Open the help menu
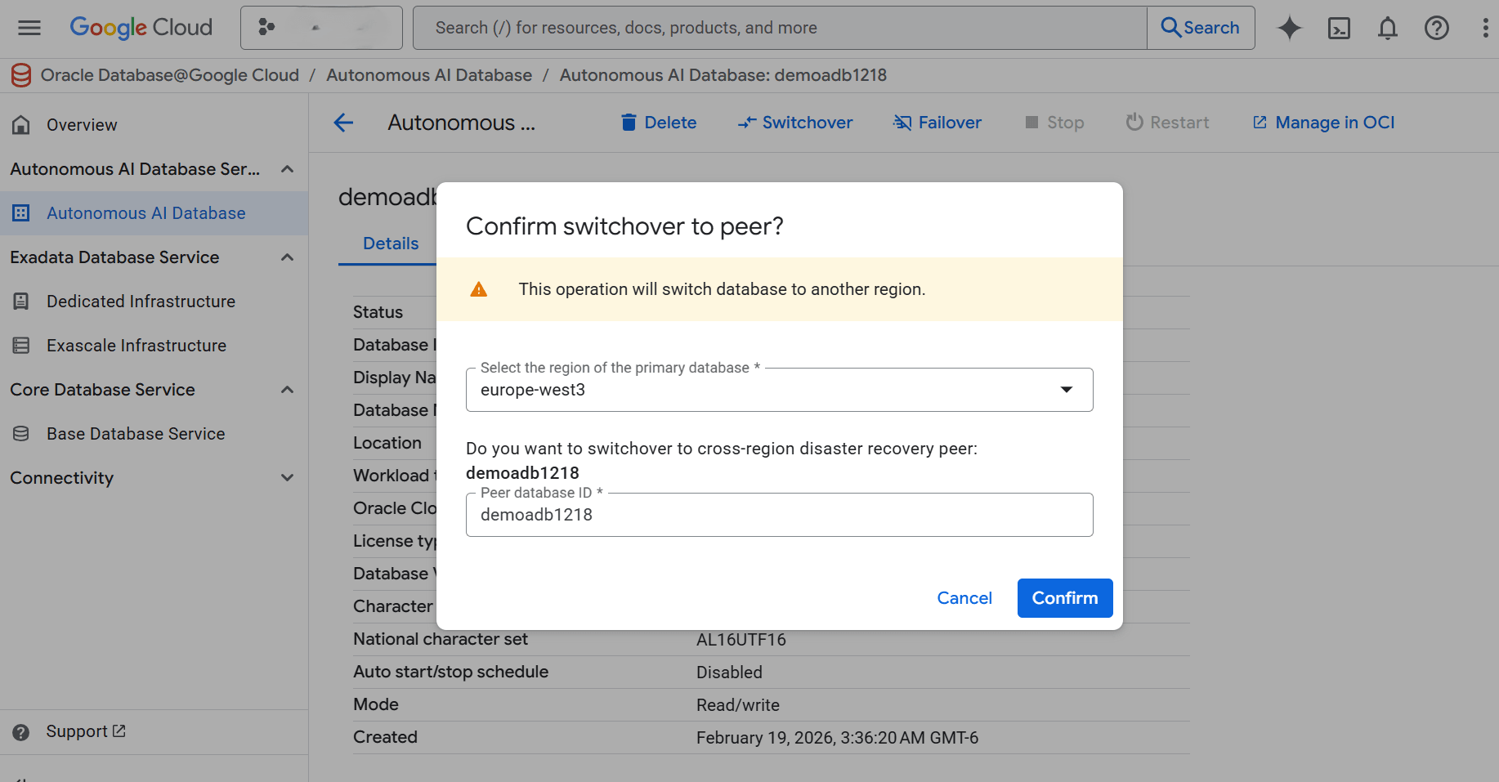This screenshot has height=782, width=1499. point(1437,28)
